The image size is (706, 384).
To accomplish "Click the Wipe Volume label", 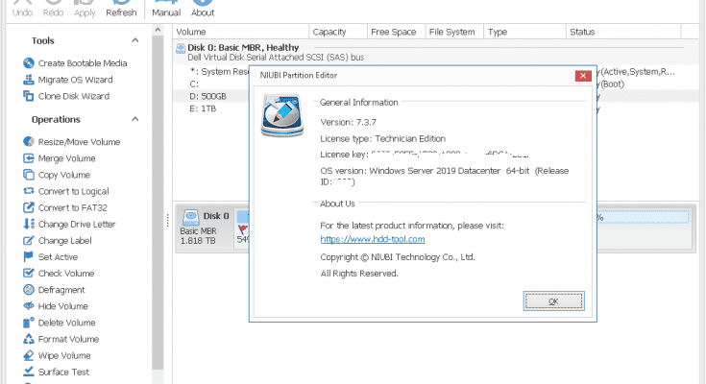I will pos(64,355).
